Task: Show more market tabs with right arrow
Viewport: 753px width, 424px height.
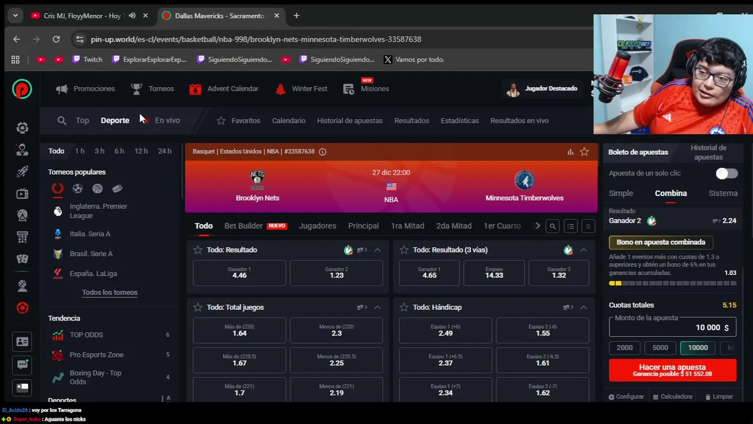Action: pos(537,226)
